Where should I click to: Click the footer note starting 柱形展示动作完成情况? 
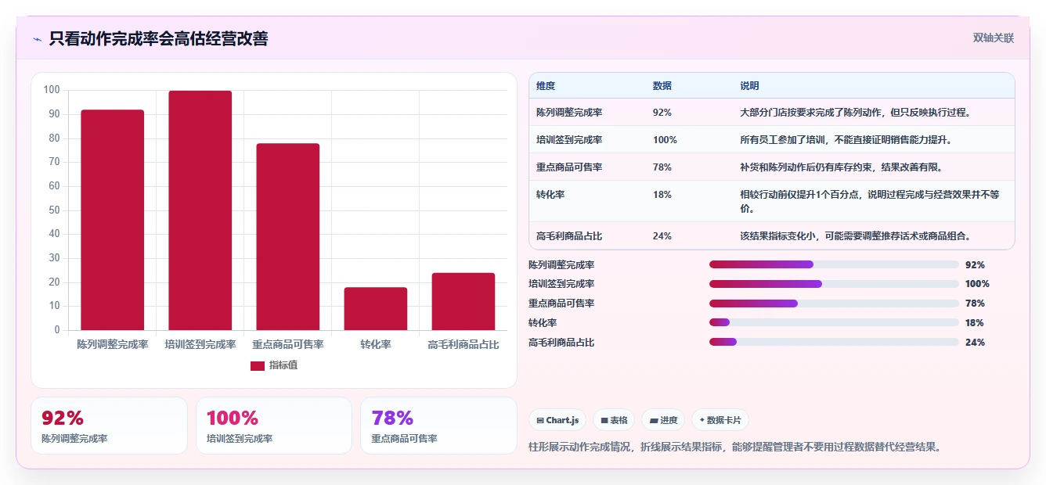coord(735,447)
